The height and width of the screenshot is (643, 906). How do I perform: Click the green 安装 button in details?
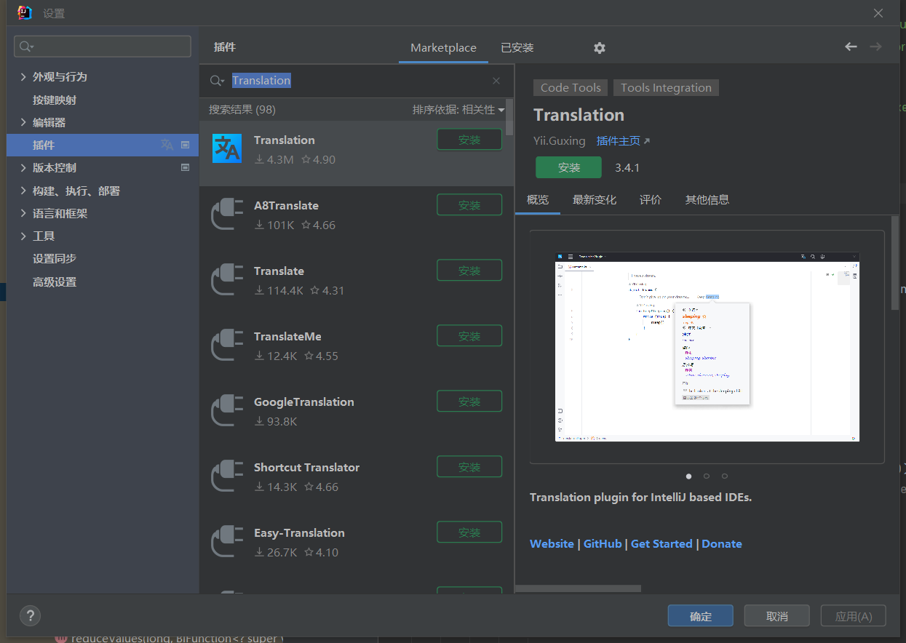pyautogui.click(x=569, y=167)
